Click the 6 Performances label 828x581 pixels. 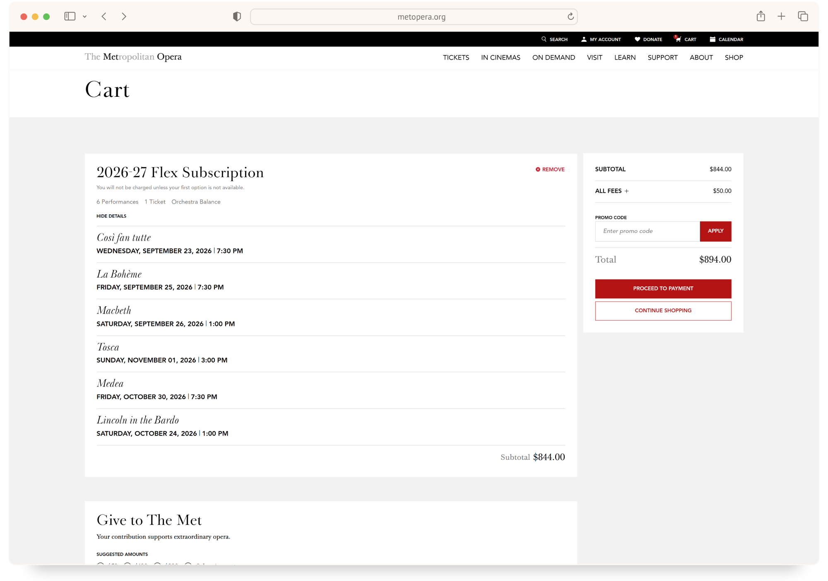(118, 202)
